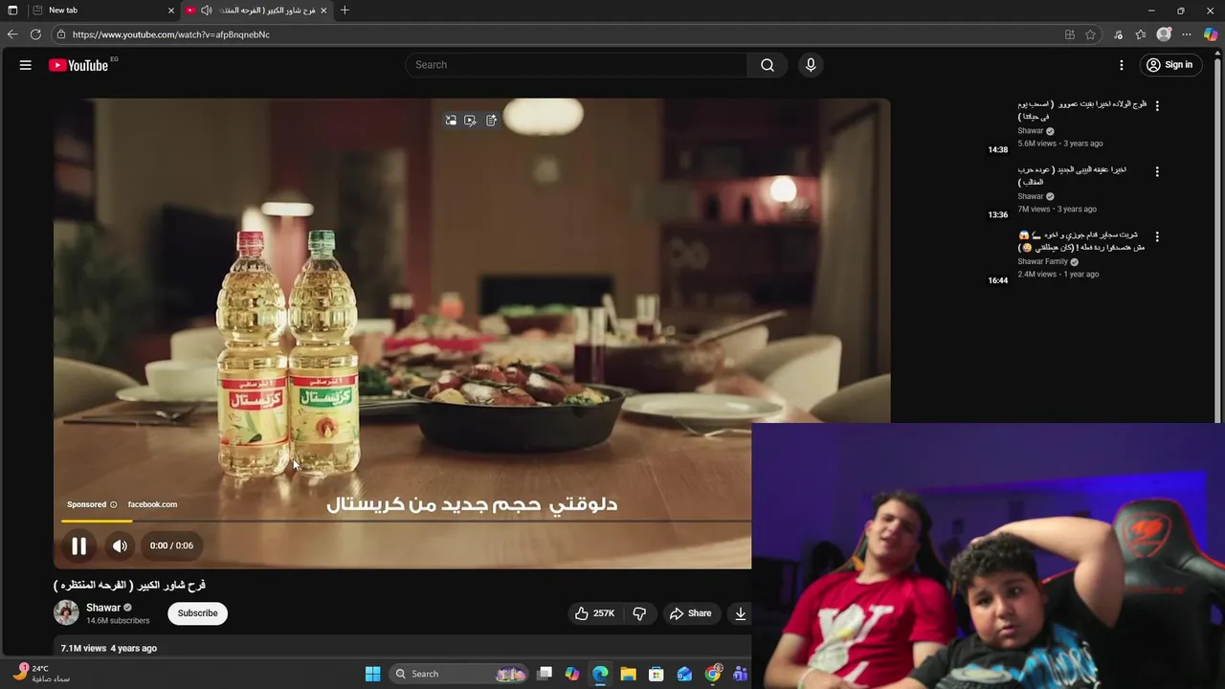This screenshot has height=689, width=1225.
Task: Open picture-in-picture overlay icon on video
Action: (451, 121)
